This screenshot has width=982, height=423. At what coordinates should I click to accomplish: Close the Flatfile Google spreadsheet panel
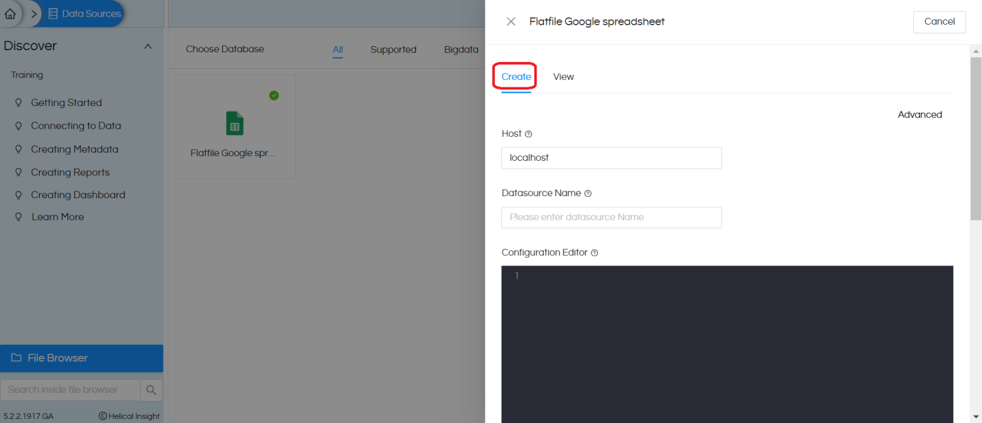click(x=511, y=21)
